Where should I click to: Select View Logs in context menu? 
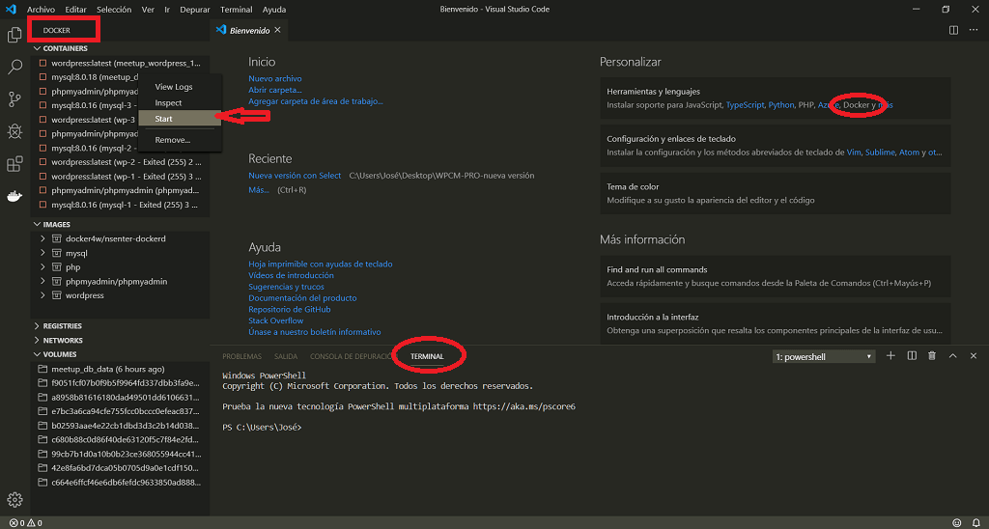click(174, 87)
